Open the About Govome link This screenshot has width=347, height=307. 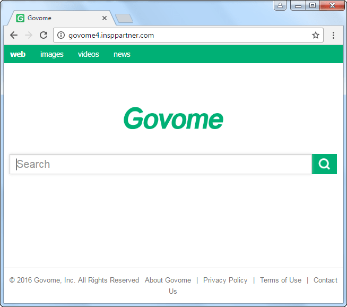pos(168,280)
